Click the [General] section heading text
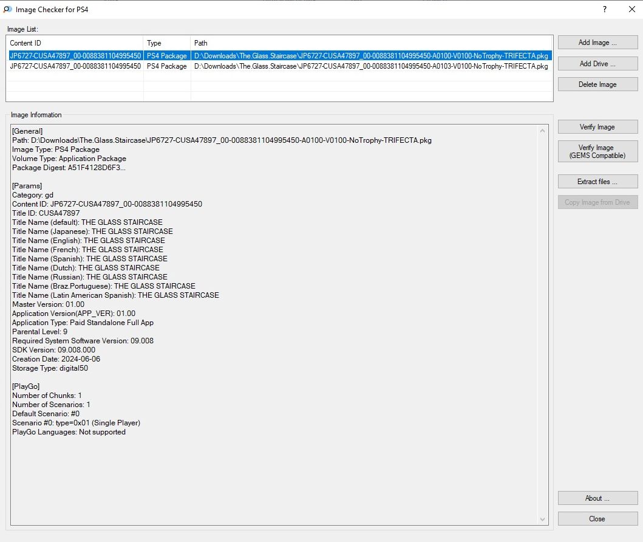Image resolution: width=643 pixels, height=542 pixels. pyautogui.click(x=27, y=131)
